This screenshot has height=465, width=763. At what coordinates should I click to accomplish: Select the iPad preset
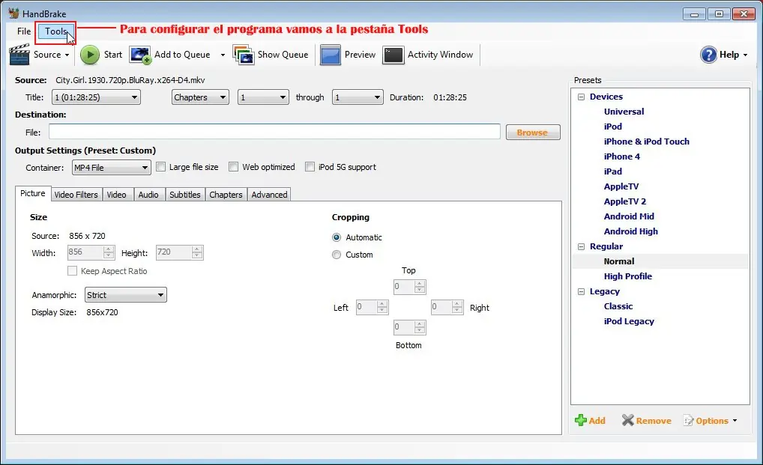tap(612, 171)
